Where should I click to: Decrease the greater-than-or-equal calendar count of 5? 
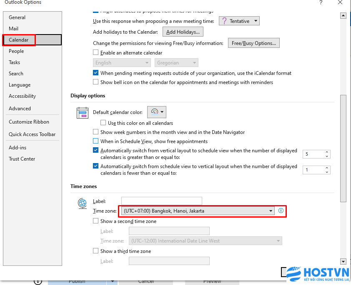click(x=327, y=156)
